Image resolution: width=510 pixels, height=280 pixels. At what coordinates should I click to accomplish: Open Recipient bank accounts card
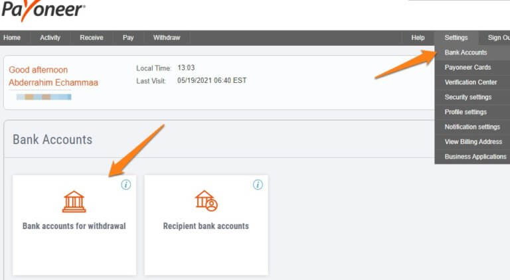207,225
